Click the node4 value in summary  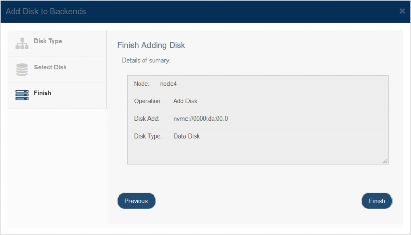[169, 84]
